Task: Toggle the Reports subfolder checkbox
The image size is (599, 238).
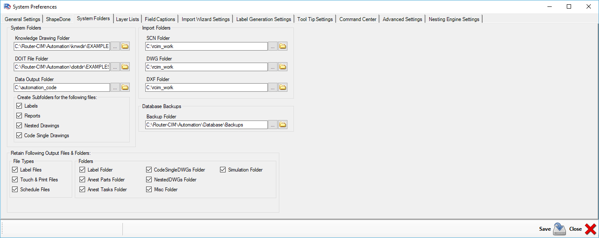Action: pyautogui.click(x=19, y=116)
